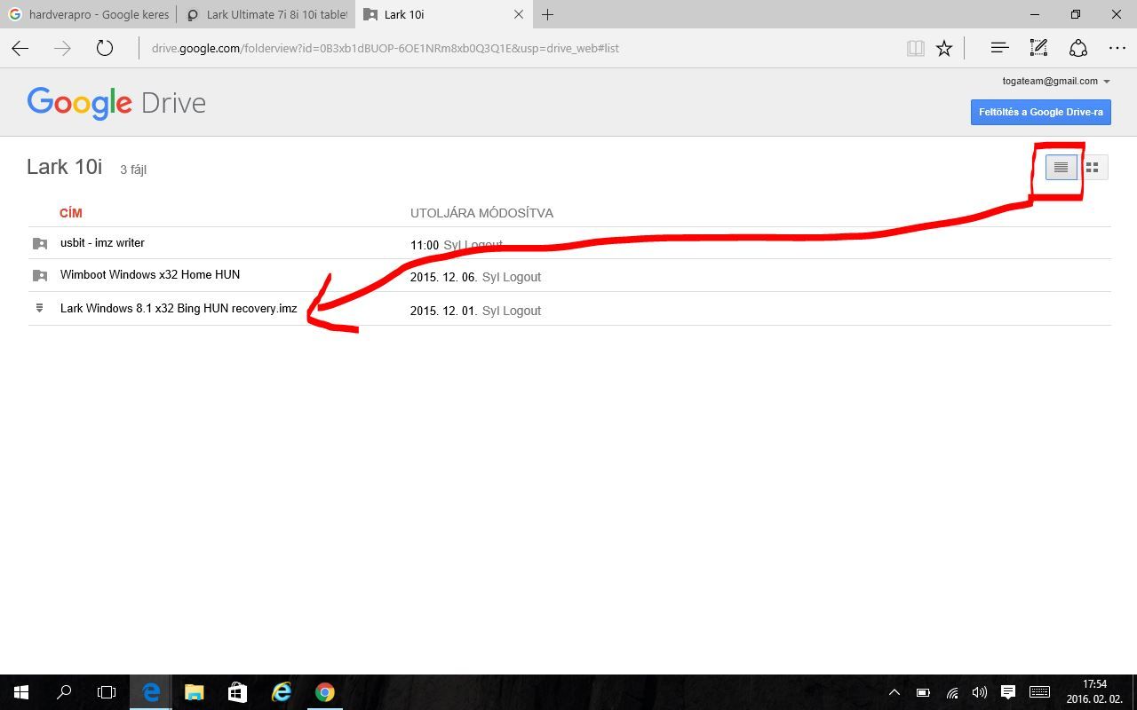The height and width of the screenshot is (710, 1137).
Task: Sort by UTOLJÁRA MÓDOSÍTVA column header
Action: click(x=481, y=213)
